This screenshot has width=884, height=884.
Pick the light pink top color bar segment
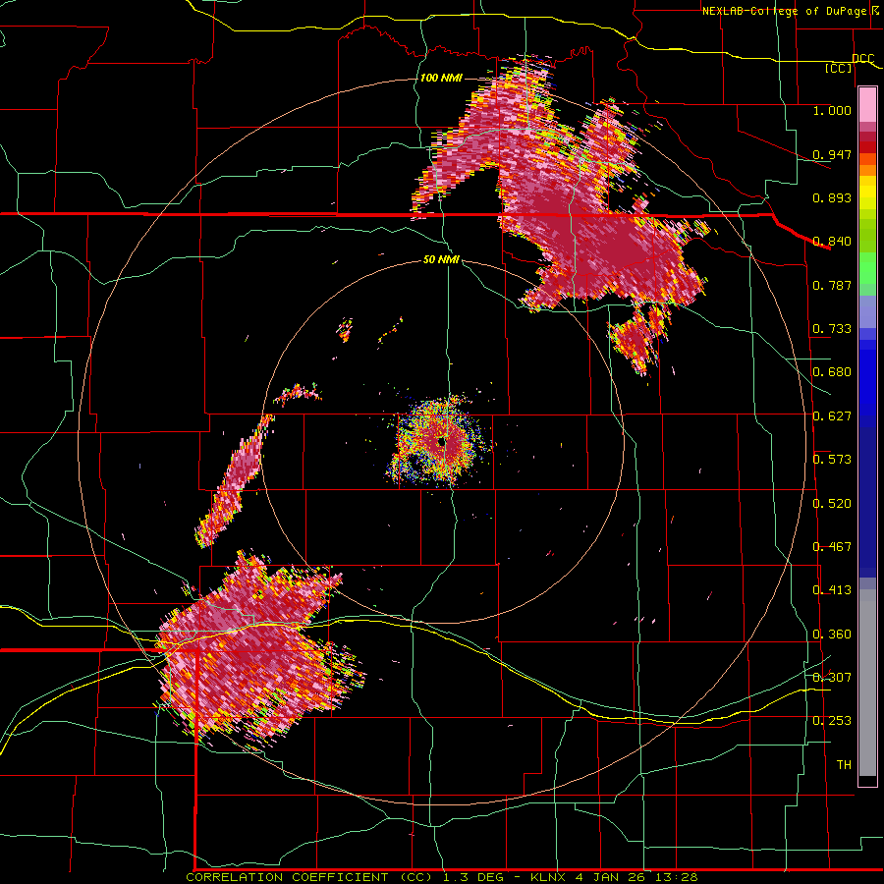(x=867, y=105)
